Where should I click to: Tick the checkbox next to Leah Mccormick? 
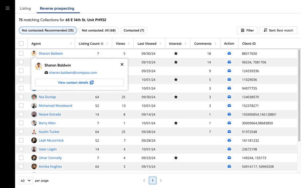[x=21, y=140]
